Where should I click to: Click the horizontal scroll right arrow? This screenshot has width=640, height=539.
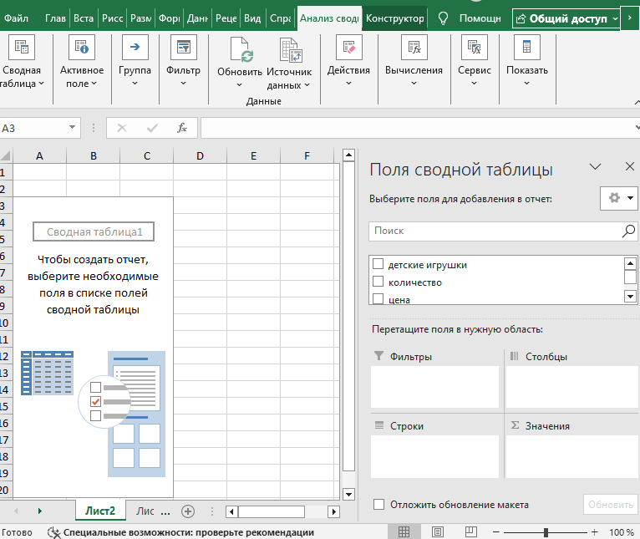coord(334,511)
